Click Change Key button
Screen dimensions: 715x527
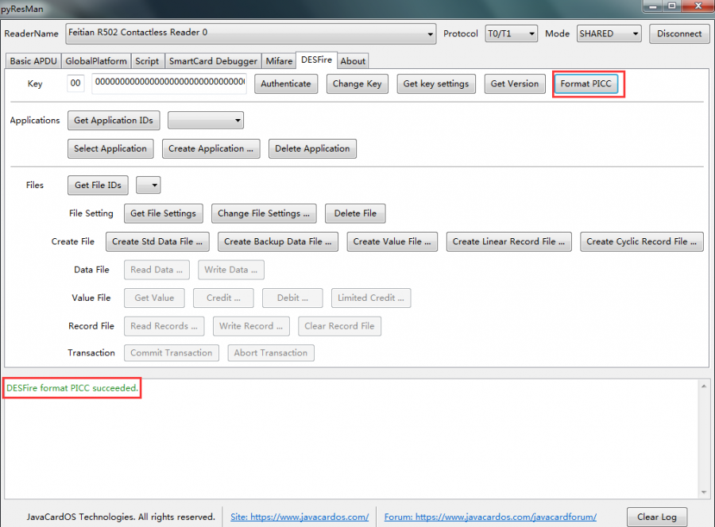357,84
